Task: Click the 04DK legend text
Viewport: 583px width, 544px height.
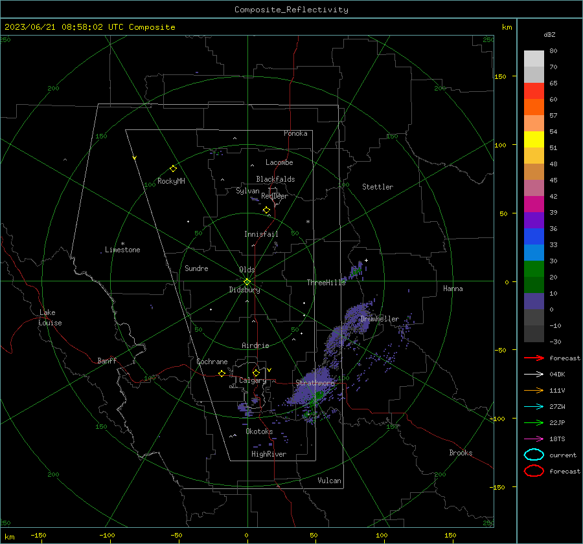Action: pos(557,375)
